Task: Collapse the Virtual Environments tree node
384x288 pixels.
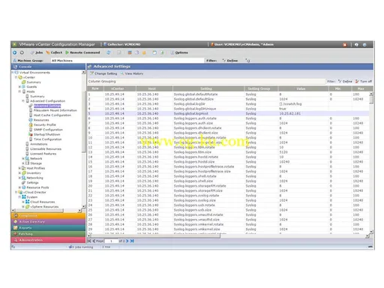Action: pyautogui.click(x=13, y=73)
